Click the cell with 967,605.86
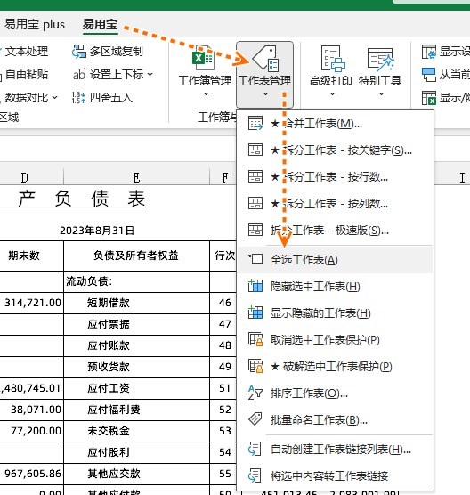Viewport: 470px width, 495px height. pos(31,474)
